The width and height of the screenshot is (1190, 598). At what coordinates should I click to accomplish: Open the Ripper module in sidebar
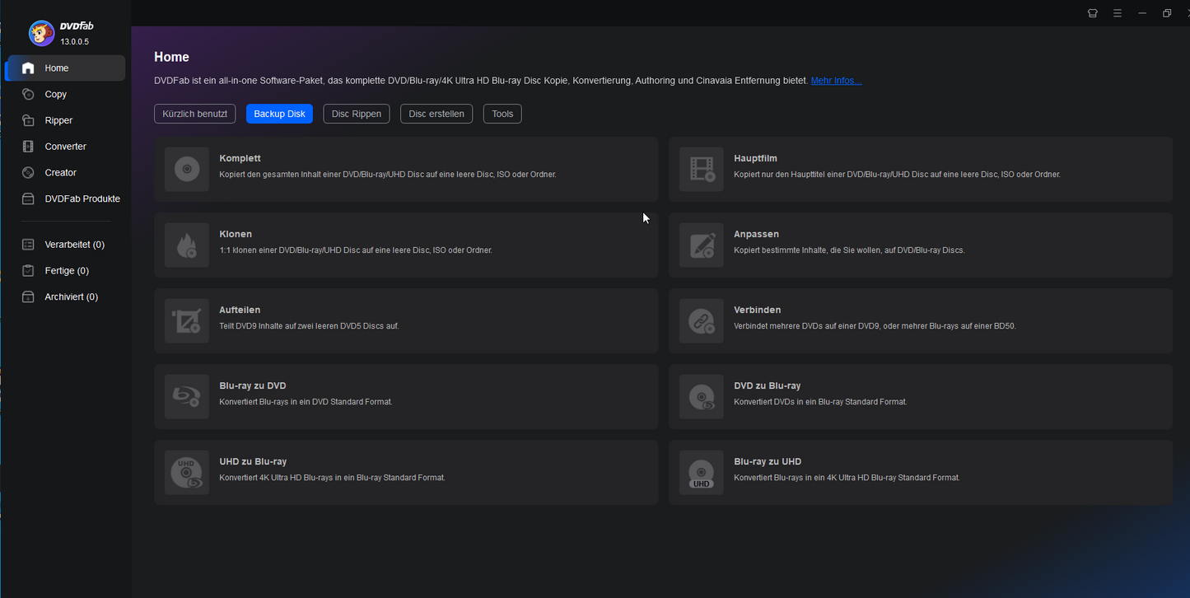pyautogui.click(x=58, y=120)
